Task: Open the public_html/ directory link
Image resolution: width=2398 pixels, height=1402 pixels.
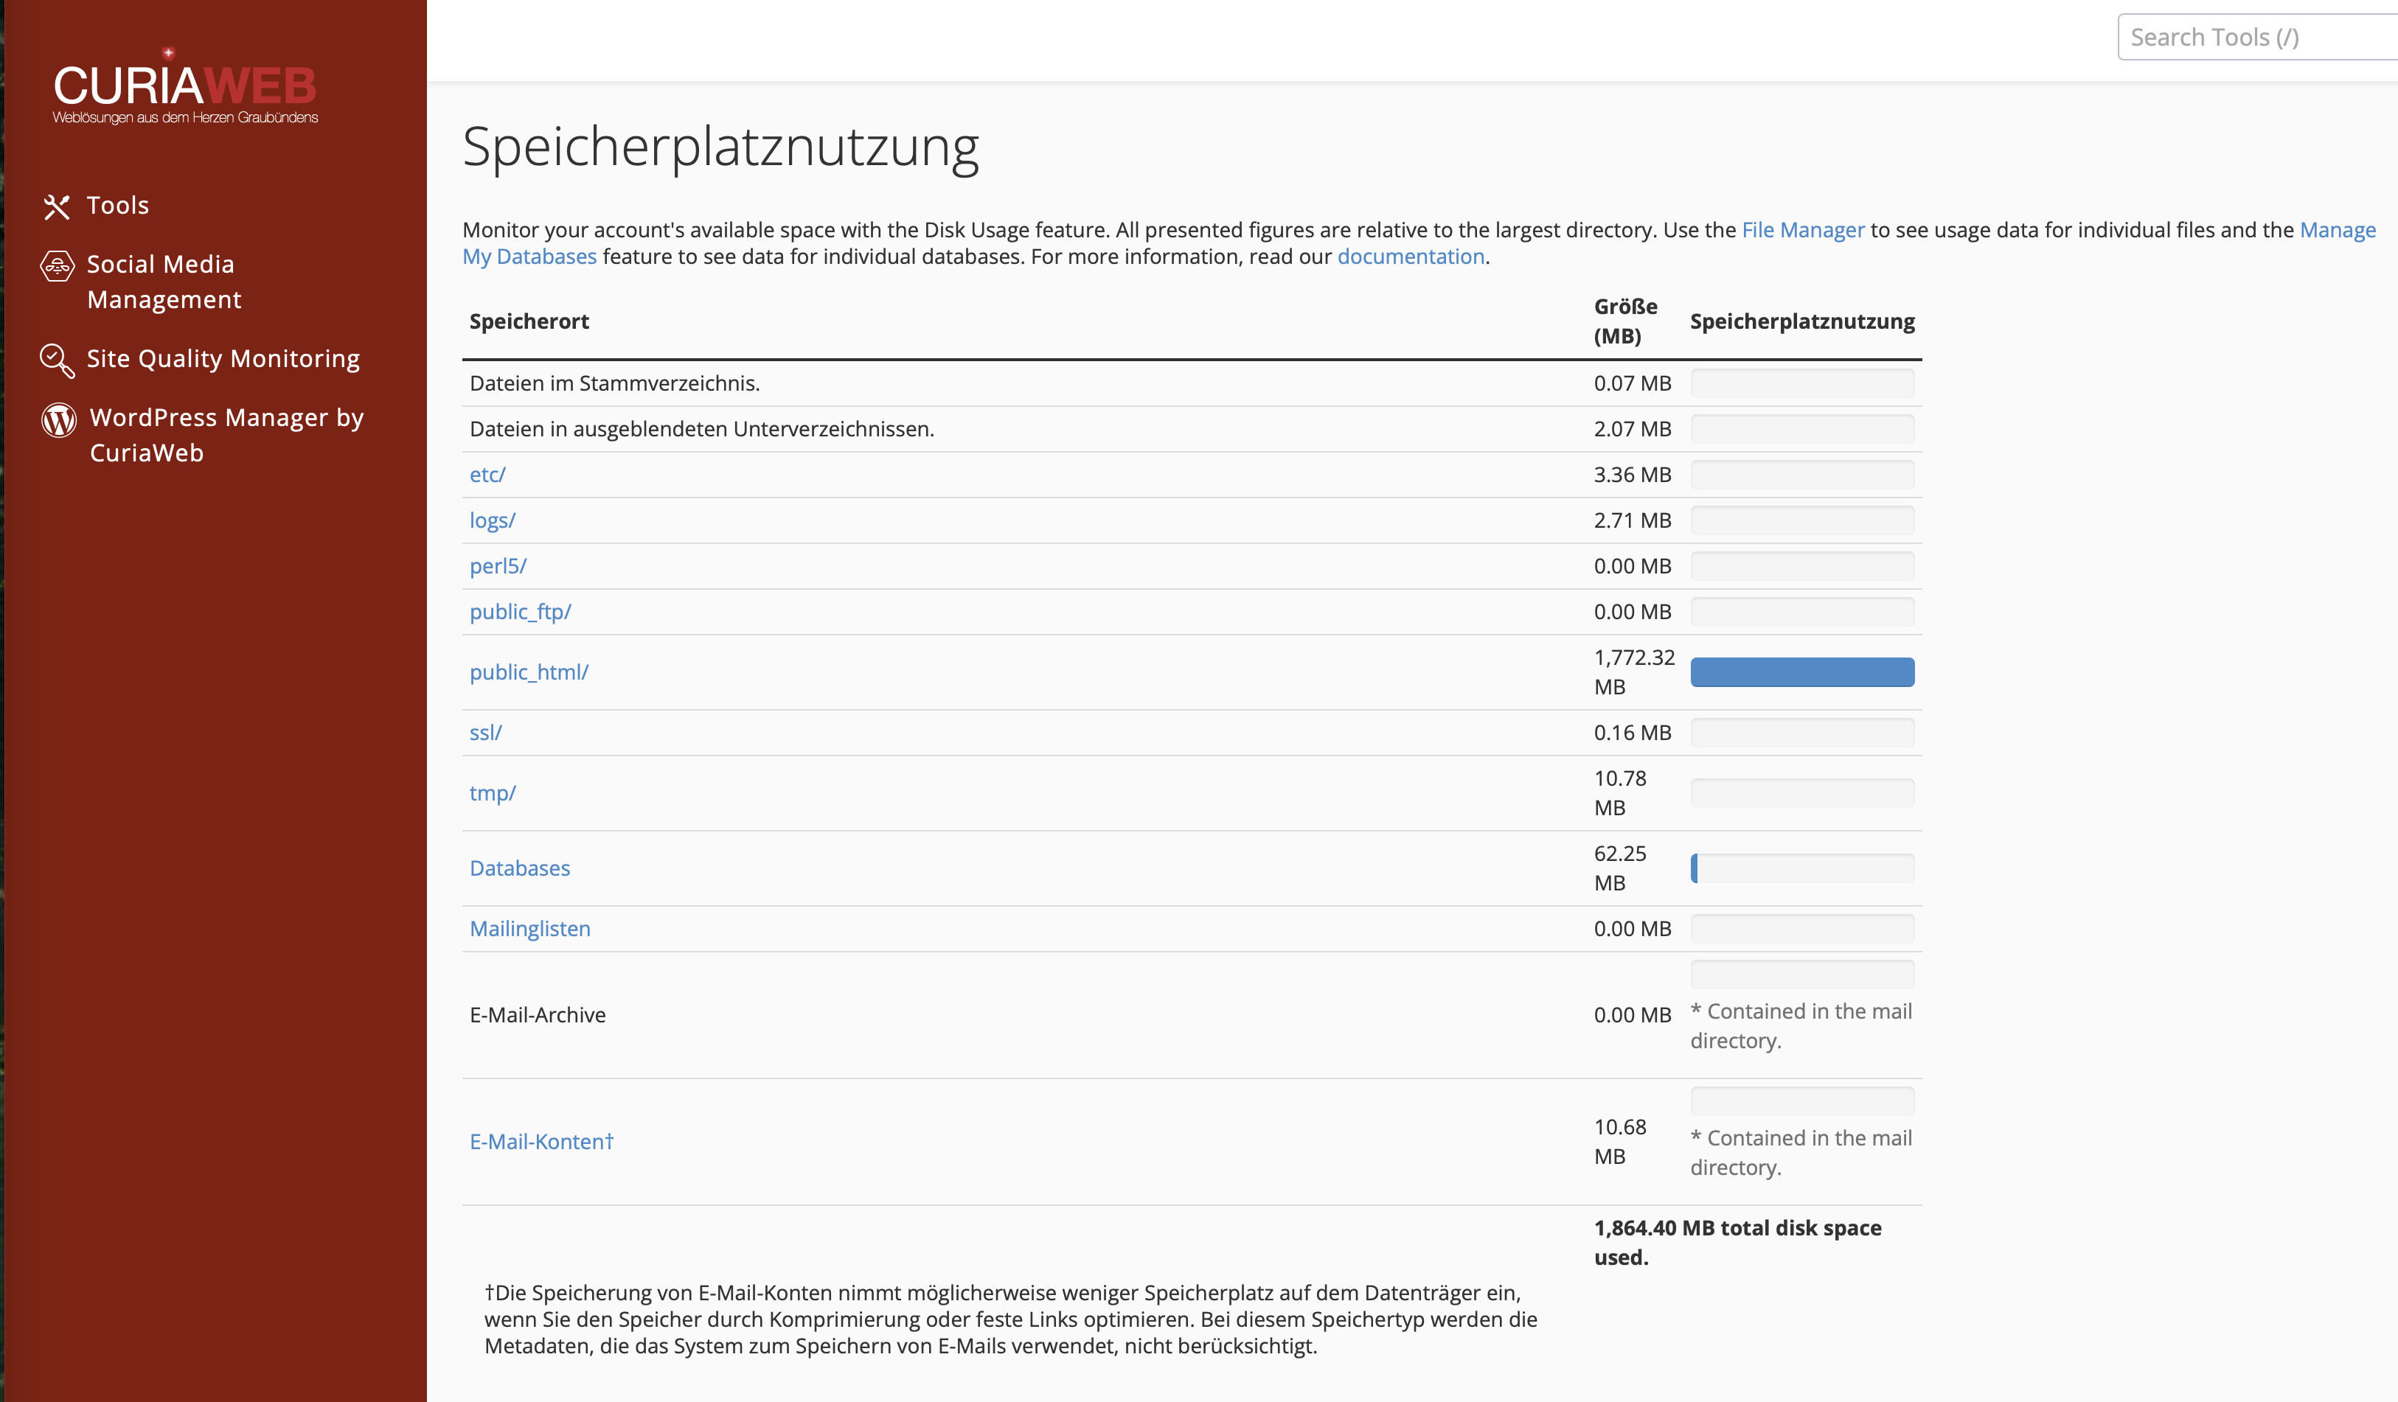Action: (x=529, y=672)
